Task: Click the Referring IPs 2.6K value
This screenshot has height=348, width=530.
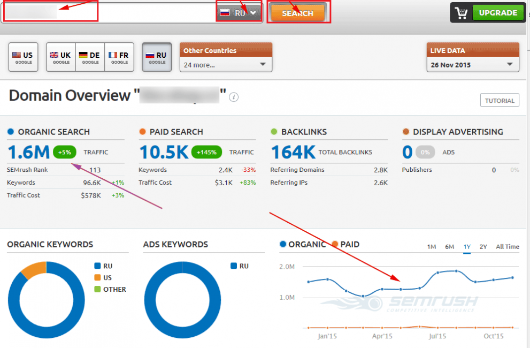Action: (381, 183)
